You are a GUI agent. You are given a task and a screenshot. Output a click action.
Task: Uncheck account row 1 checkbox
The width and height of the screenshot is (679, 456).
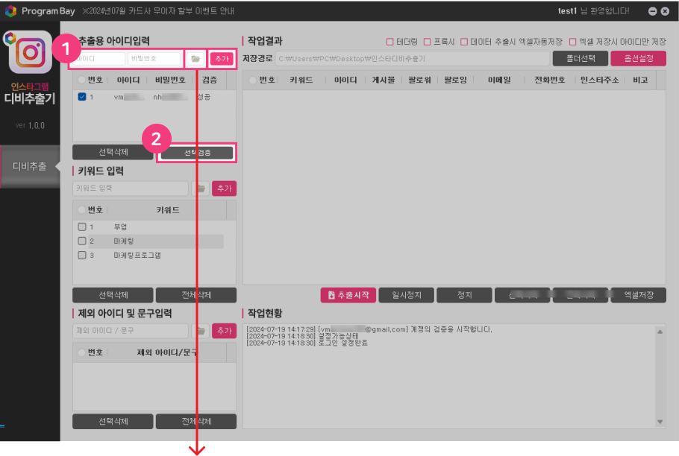[x=82, y=97]
